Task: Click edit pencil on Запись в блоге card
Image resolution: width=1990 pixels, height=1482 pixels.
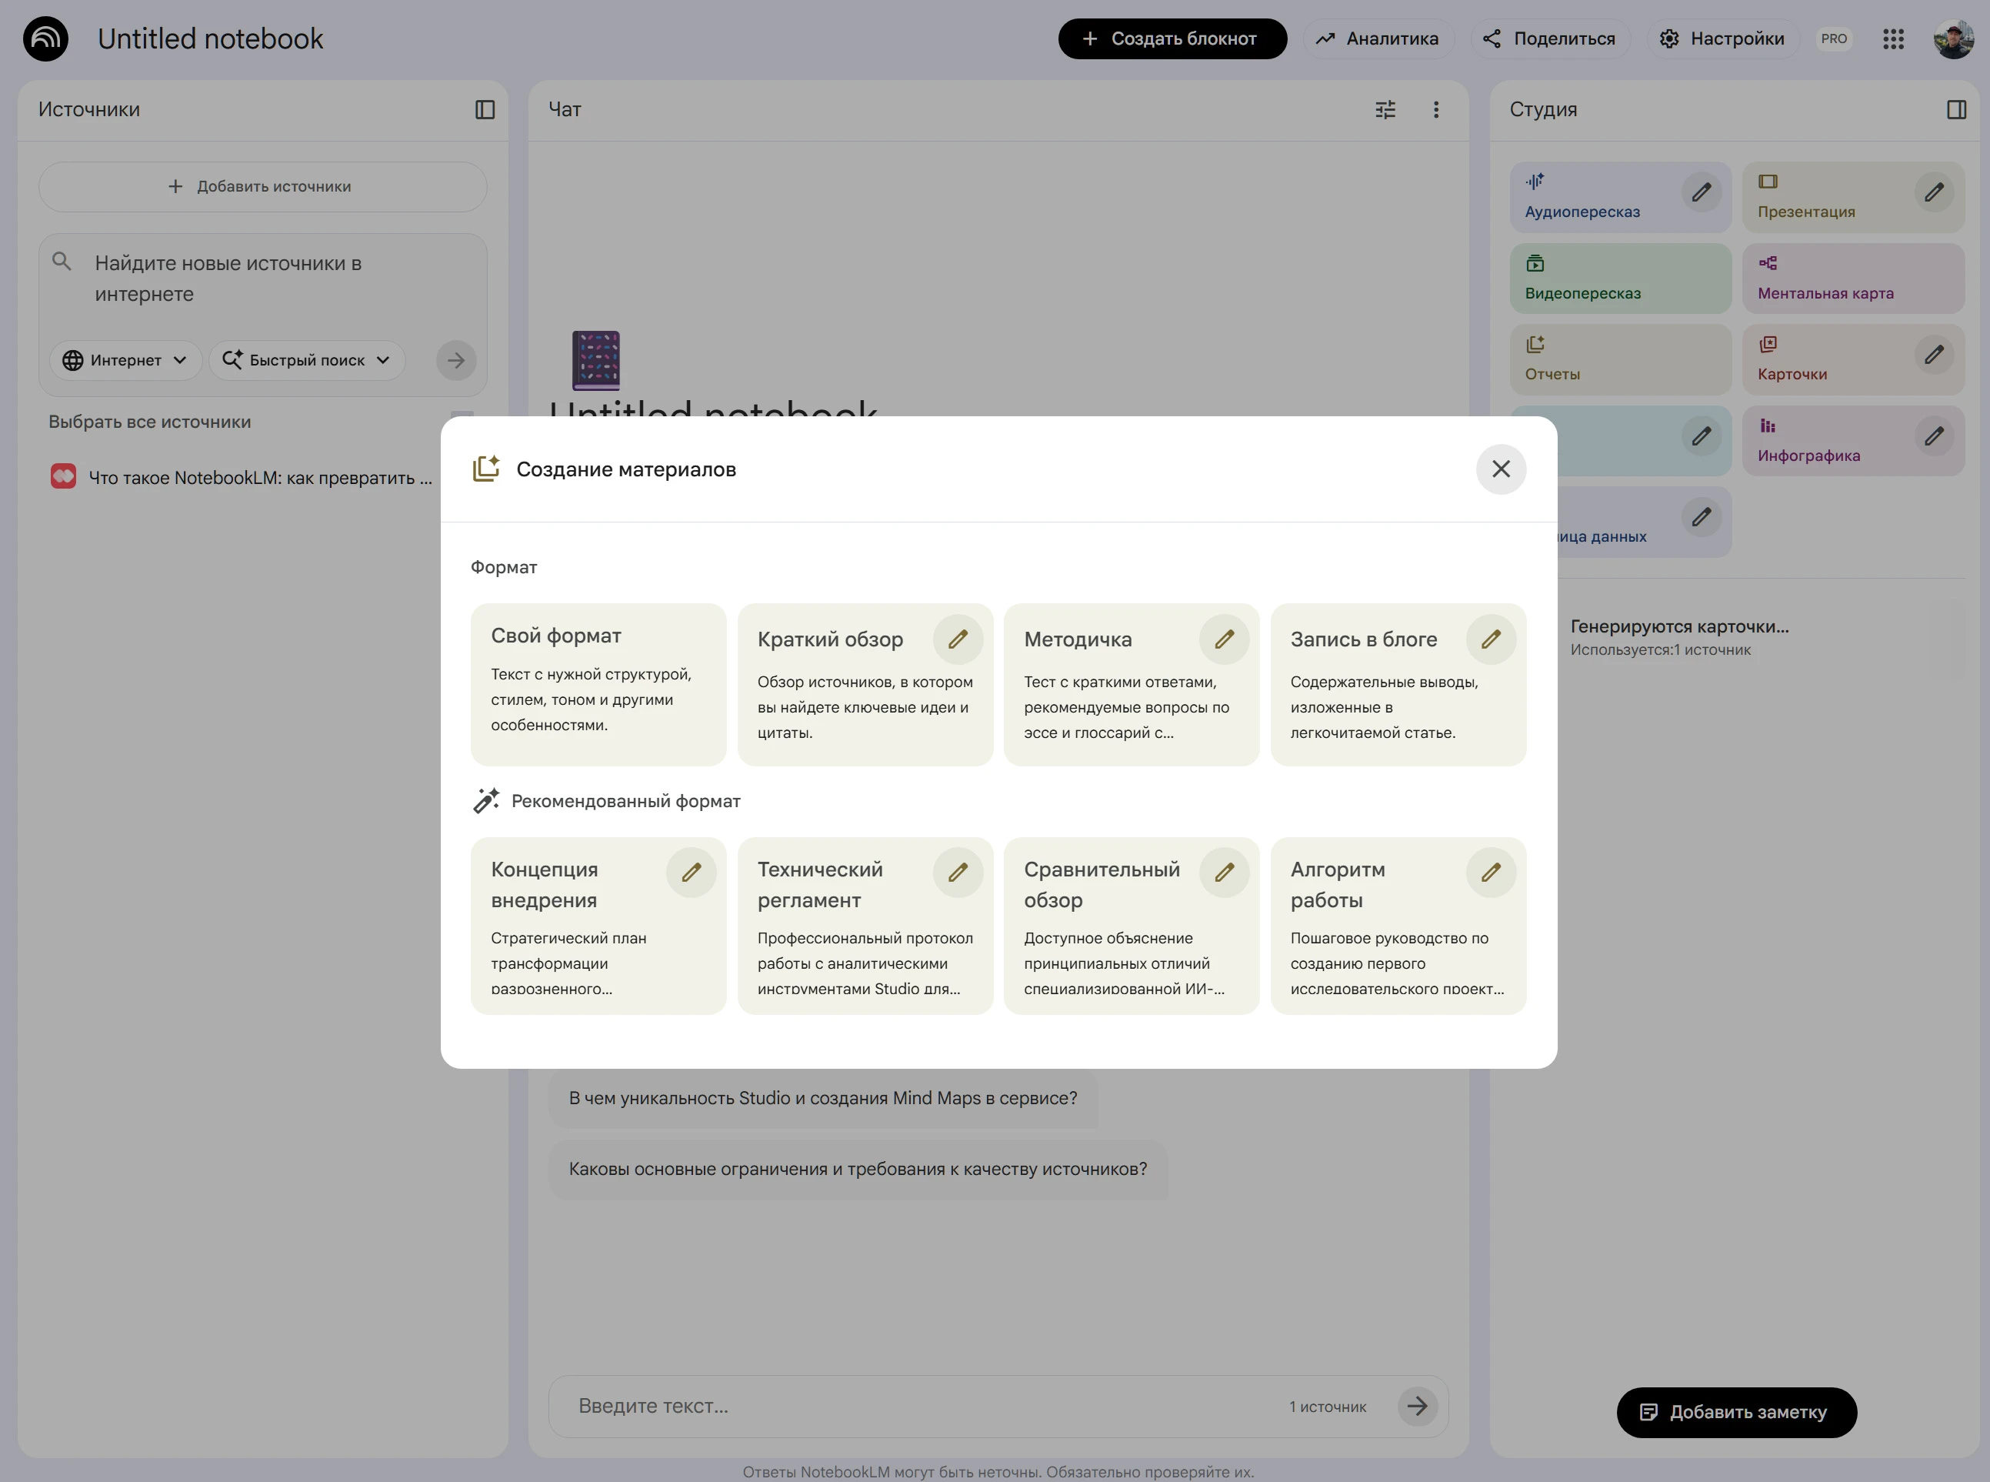Action: click(x=1491, y=639)
